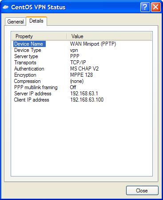The image size is (163, 200).
Task: Click the cloud icon in title bar
Action: pos(6,7)
